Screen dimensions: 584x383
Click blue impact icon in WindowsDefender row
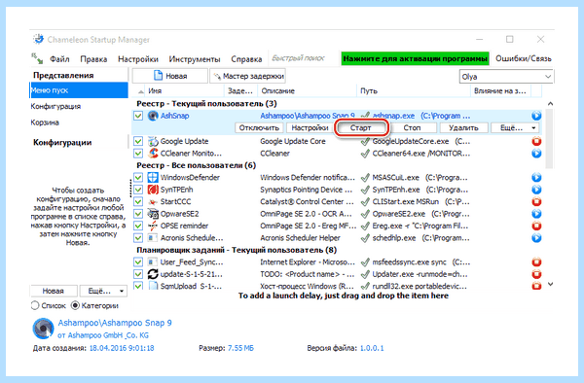(x=536, y=177)
